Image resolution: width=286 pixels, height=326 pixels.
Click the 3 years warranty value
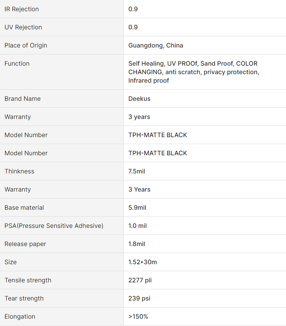tap(139, 117)
